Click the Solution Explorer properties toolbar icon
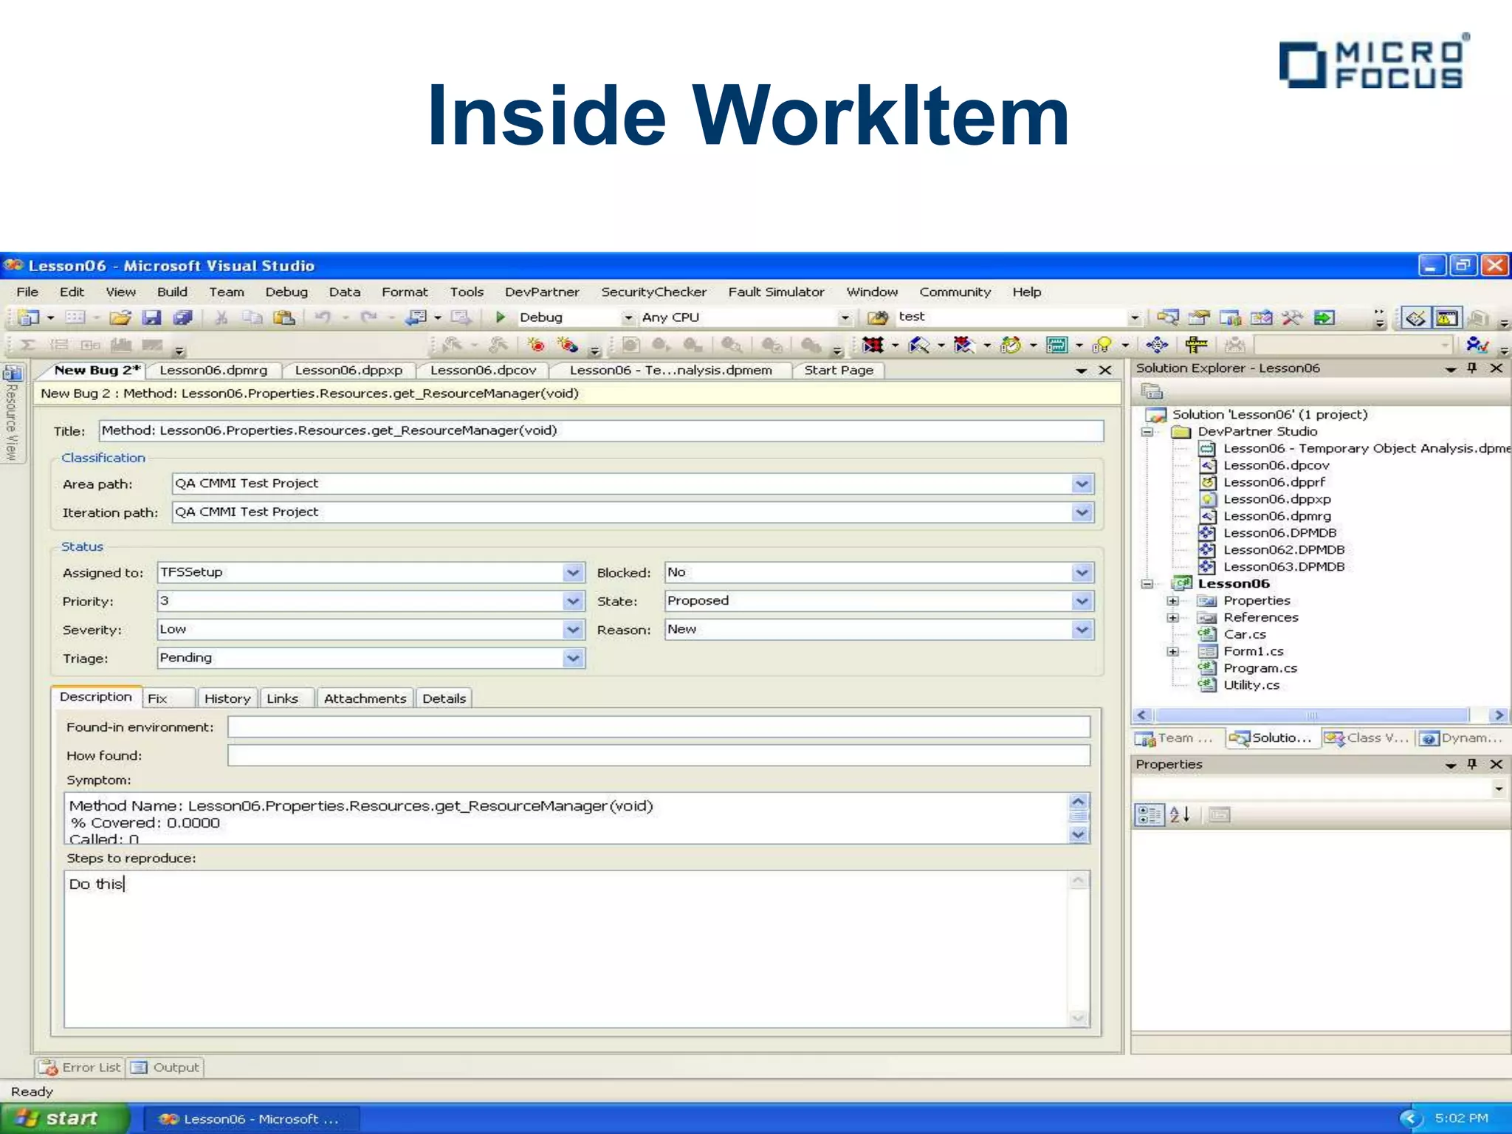 tap(1152, 391)
